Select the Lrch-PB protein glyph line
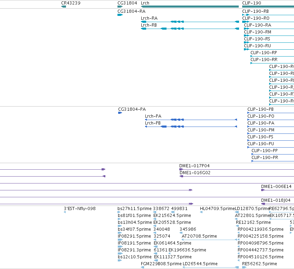Viewport: 294px width, 269px height. pos(191,127)
